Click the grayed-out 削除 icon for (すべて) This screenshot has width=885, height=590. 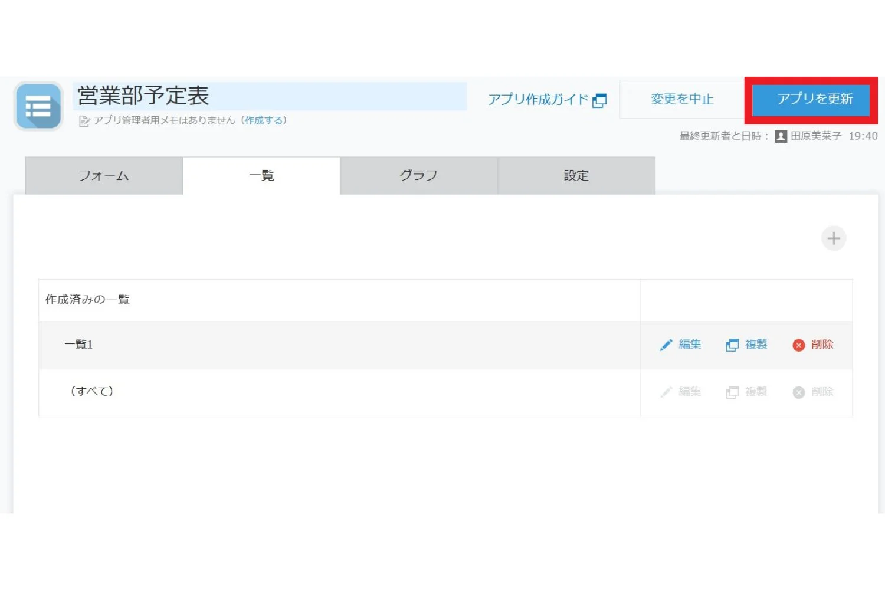[x=799, y=392]
